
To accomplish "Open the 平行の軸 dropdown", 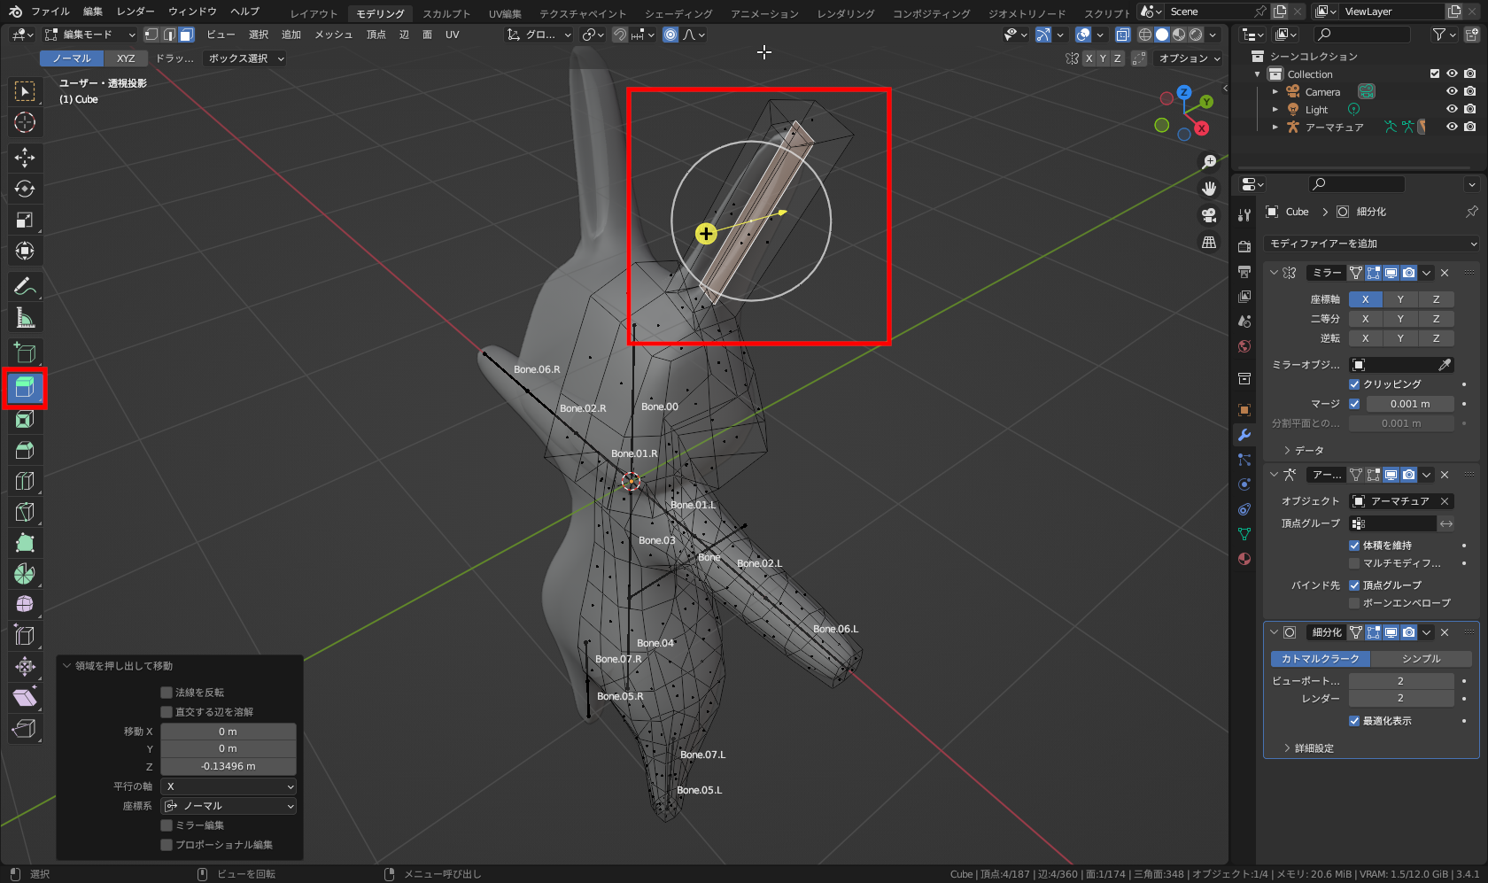I will point(229,786).
